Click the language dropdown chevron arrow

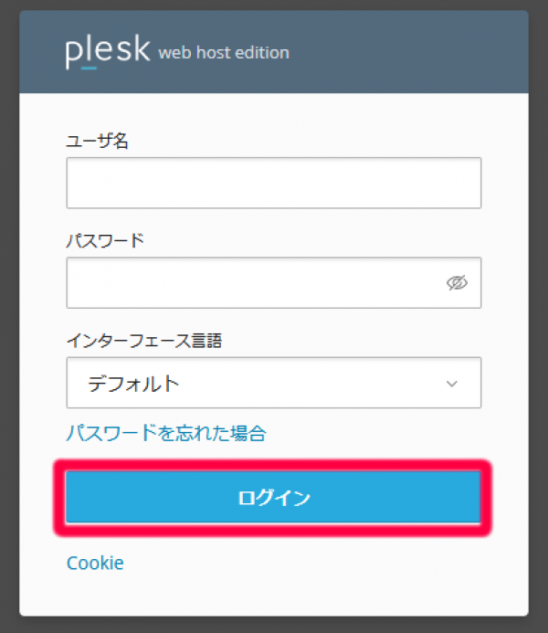click(451, 384)
